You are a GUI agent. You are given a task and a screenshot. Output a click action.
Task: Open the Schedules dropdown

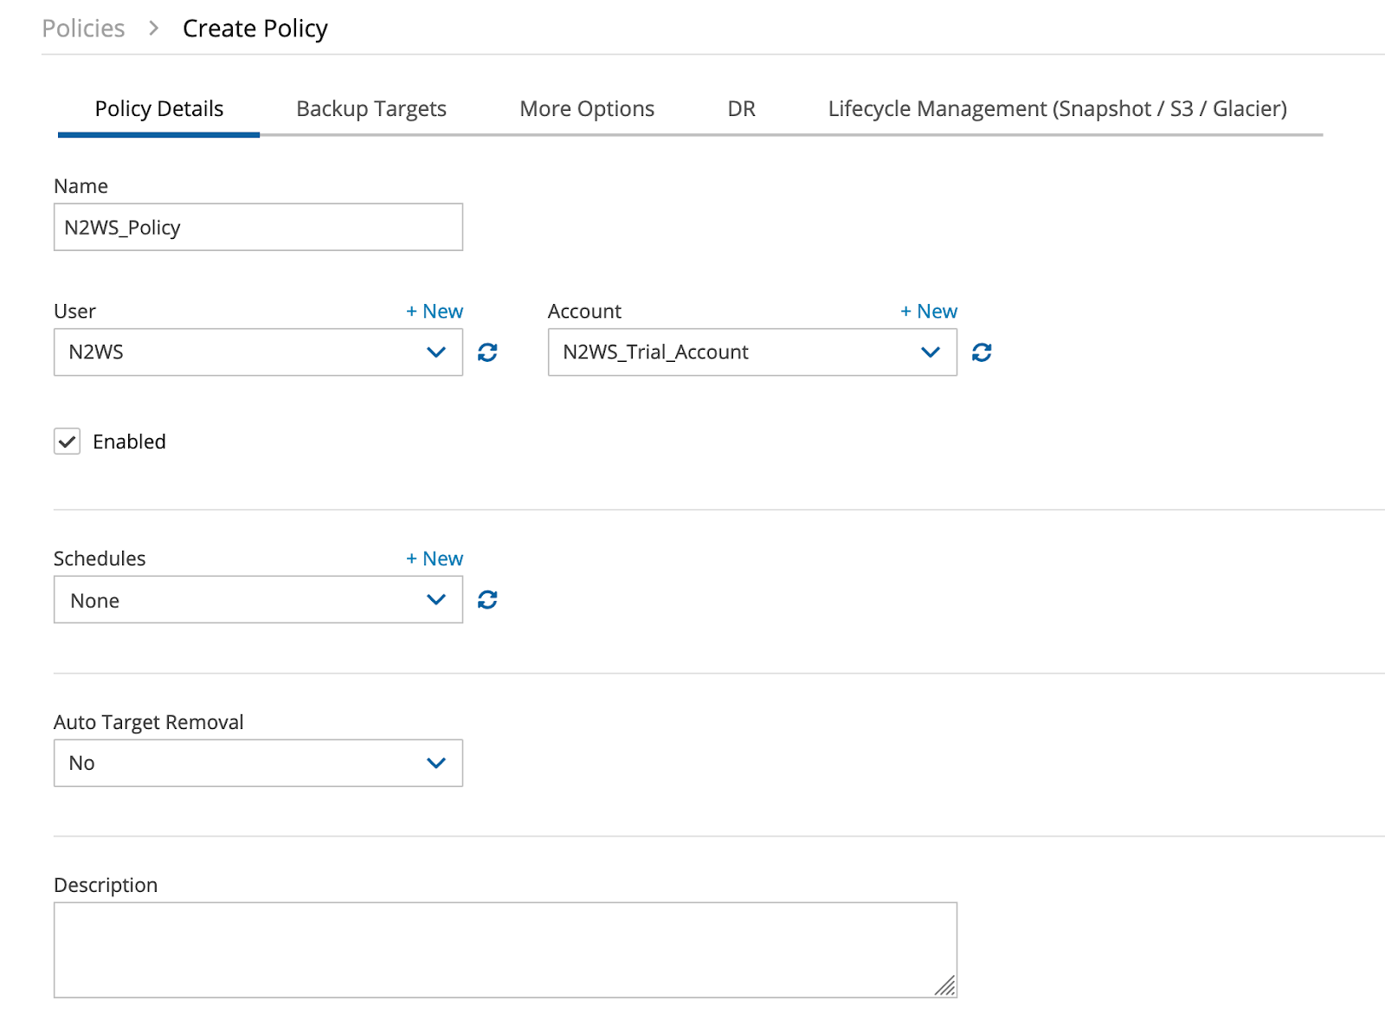pos(258,600)
